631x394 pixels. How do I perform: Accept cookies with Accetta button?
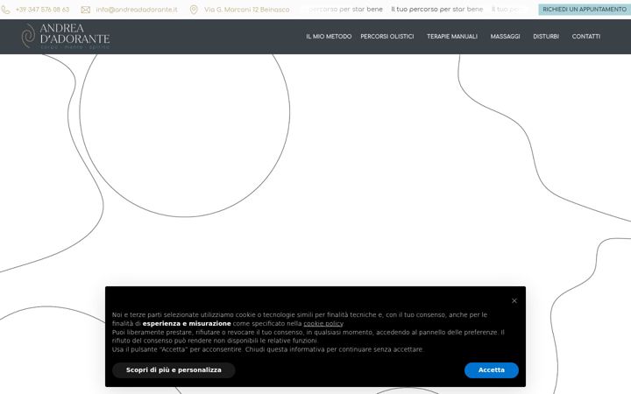(492, 369)
